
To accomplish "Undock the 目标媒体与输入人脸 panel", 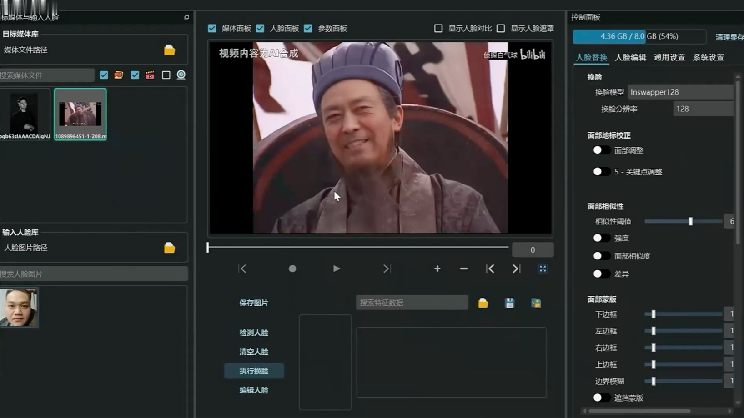I will (186, 17).
